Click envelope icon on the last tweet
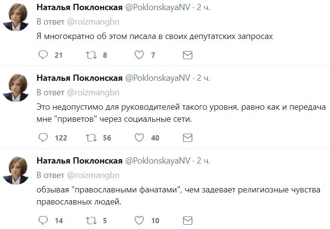 (188, 221)
